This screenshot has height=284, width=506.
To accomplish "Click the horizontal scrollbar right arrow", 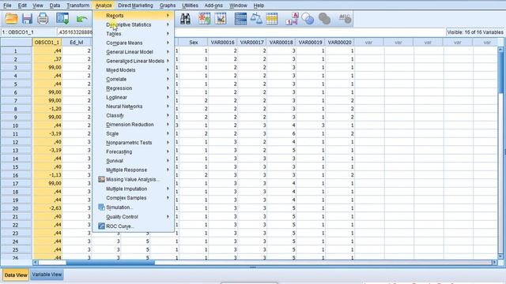I will click(494, 263).
